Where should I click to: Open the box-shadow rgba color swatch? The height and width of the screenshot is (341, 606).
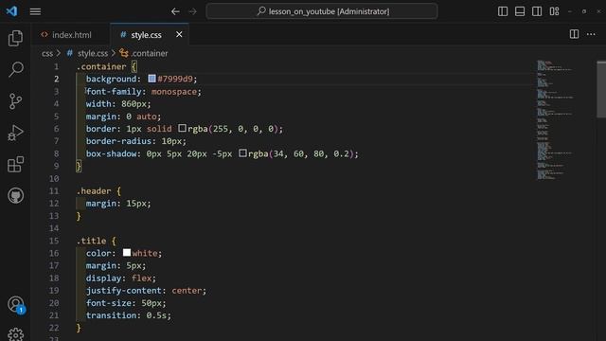point(242,153)
